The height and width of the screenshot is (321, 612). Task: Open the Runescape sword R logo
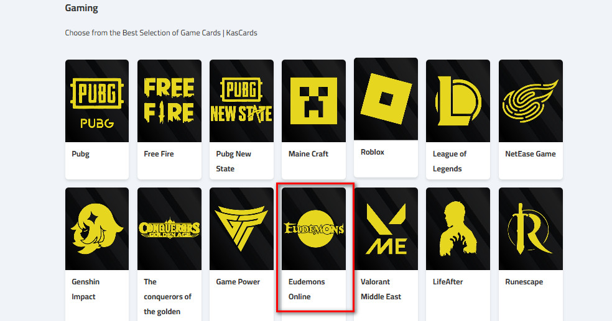click(531, 228)
